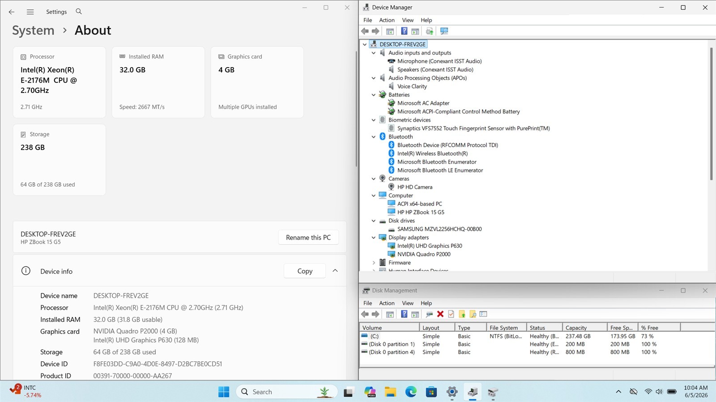
Task: Select the Intel(R) Wireless Bluetooth(R) device
Action: pos(432,154)
